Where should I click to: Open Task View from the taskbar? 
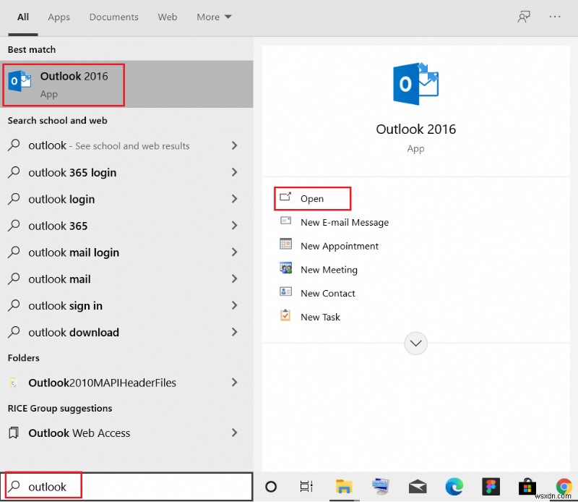[x=306, y=487]
